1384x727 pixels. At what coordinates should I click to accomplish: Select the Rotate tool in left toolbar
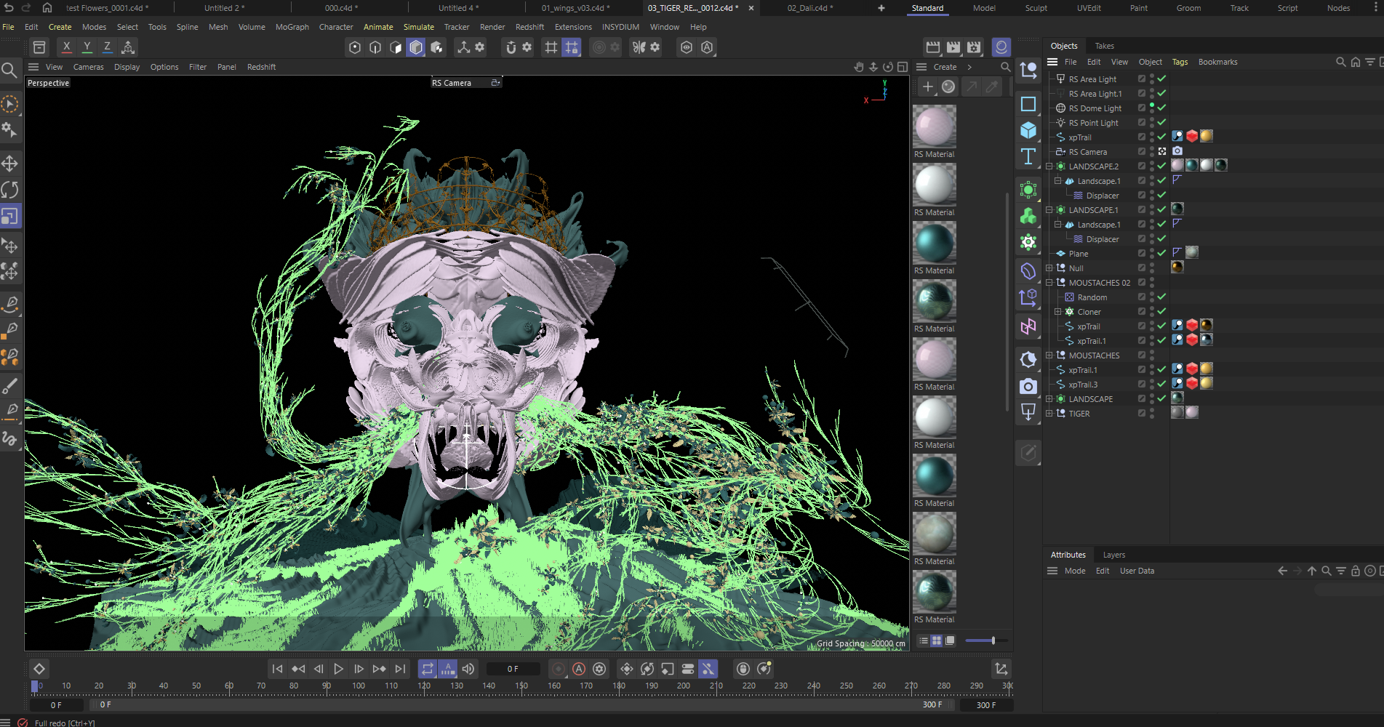[10, 190]
